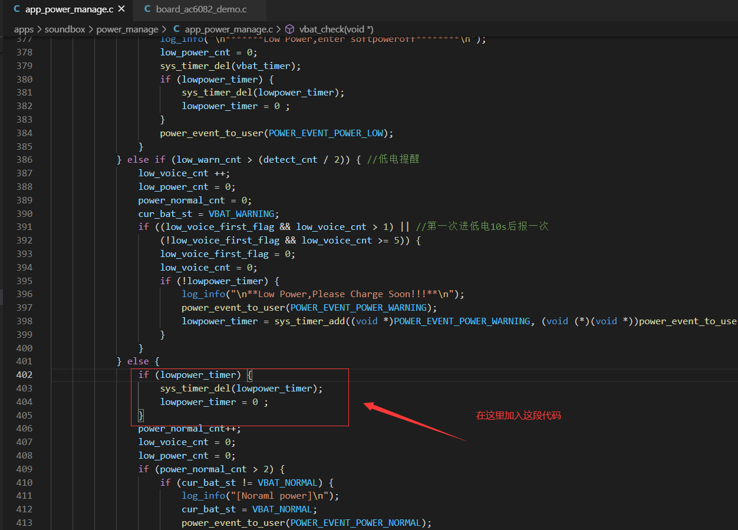Close the app_power_manage.c tab
Image resolution: width=738 pixels, height=530 pixels.
[x=121, y=9]
